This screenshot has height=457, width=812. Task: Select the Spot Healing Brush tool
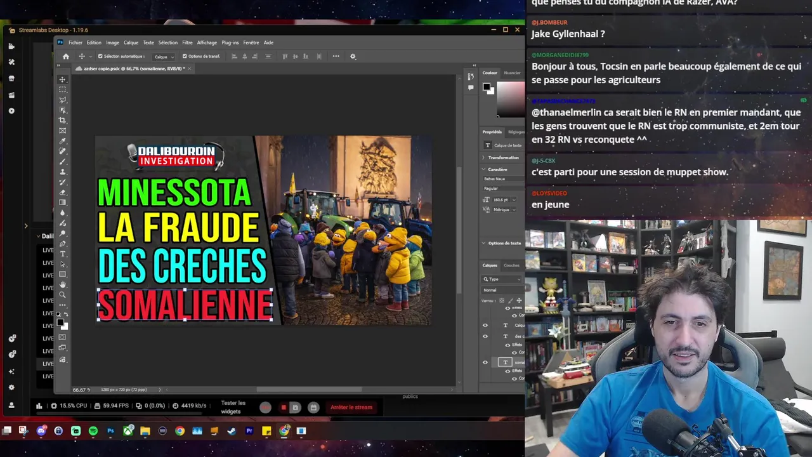point(62,151)
